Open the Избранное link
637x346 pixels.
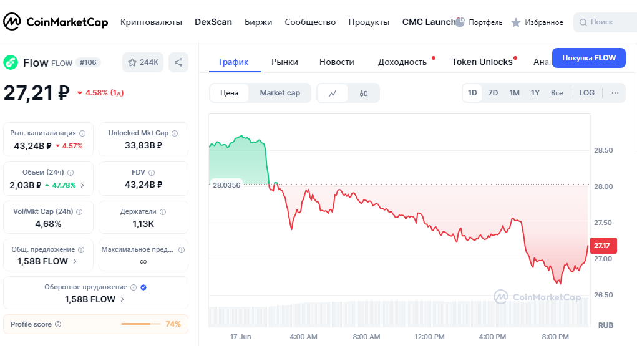click(x=543, y=22)
